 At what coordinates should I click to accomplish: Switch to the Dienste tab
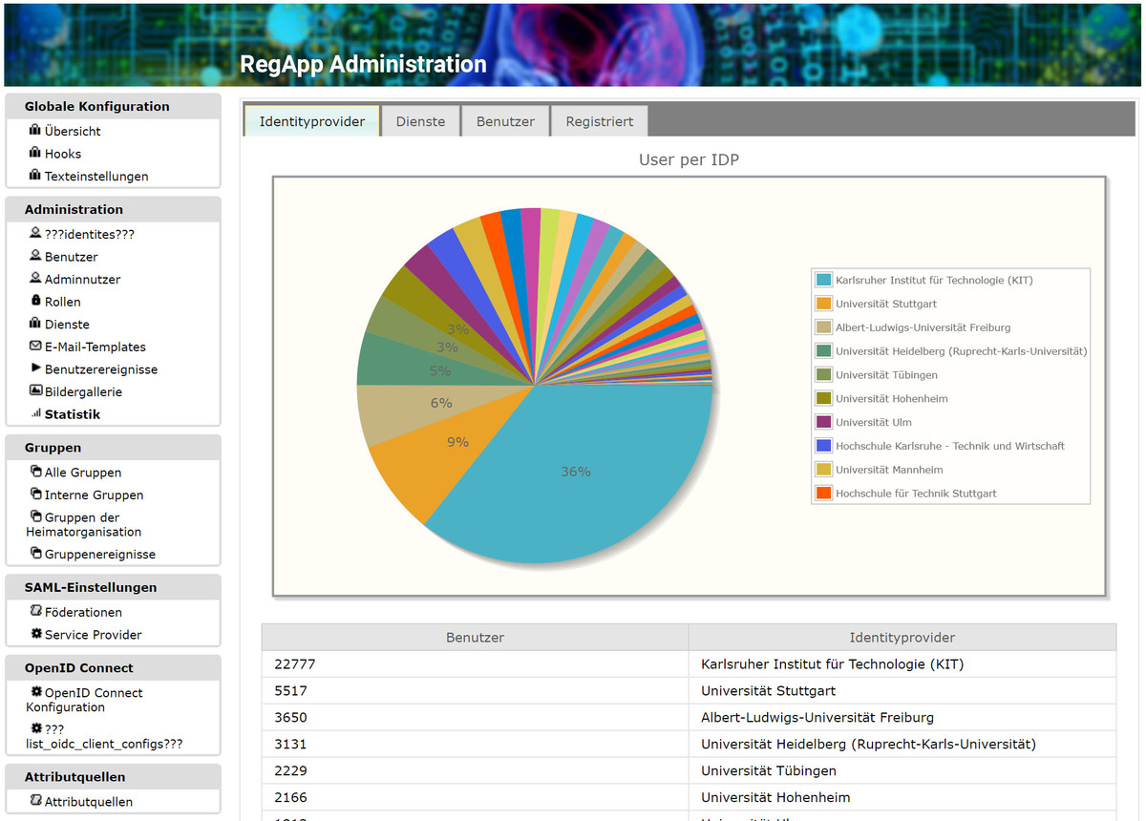click(420, 121)
